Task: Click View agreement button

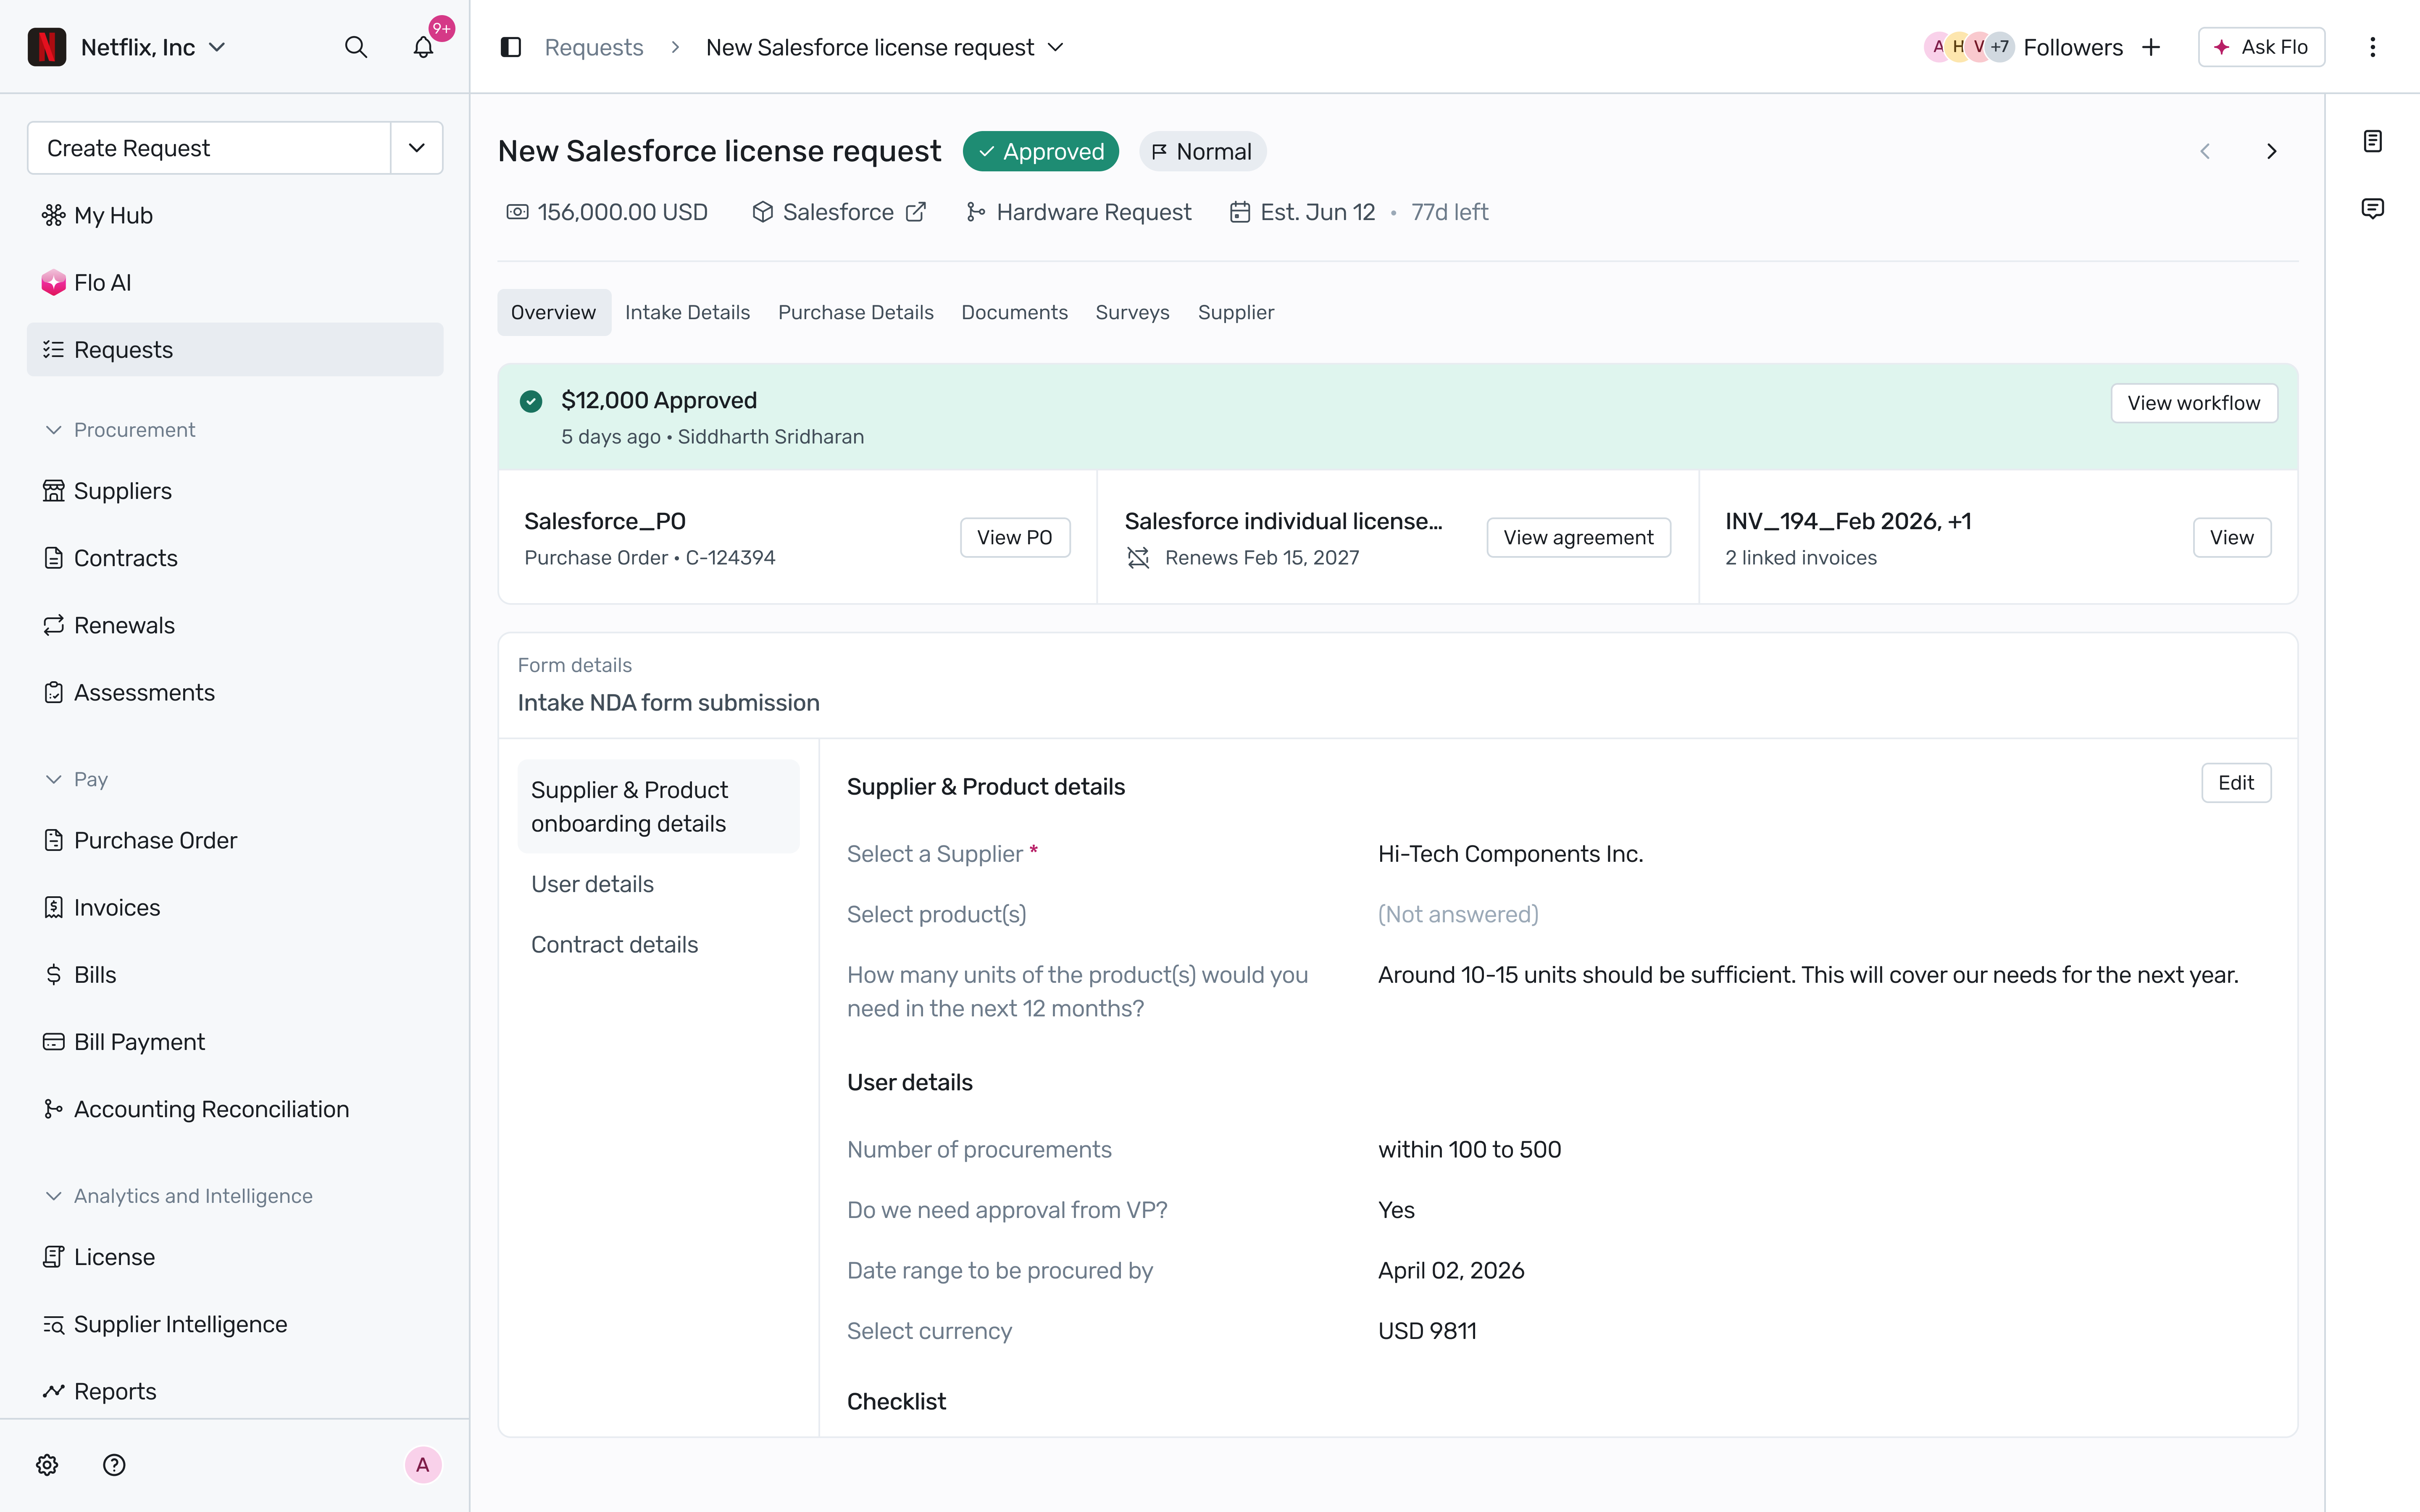Action: 1578,537
